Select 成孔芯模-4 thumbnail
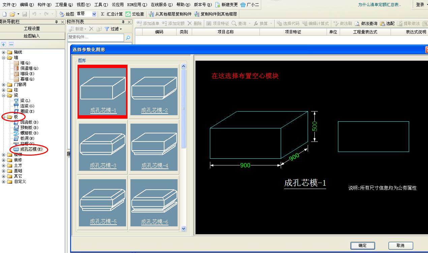 [x=154, y=147]
